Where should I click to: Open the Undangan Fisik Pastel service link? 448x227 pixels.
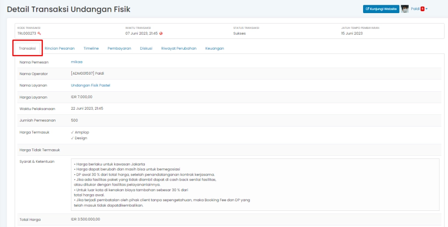pos(90,85)
